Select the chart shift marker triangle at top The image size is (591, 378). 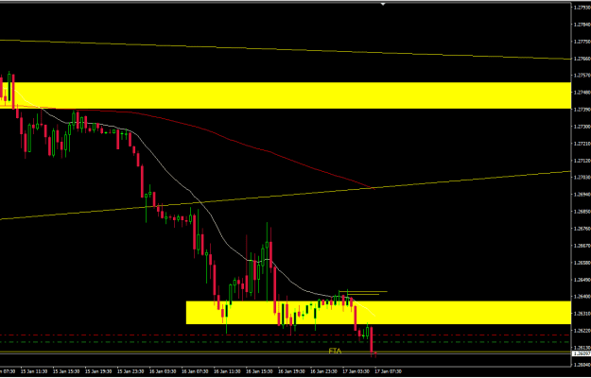pos(383,4)
